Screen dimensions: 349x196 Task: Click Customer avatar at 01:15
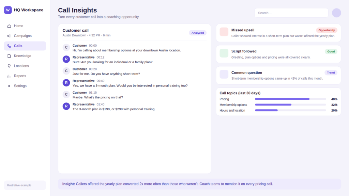pos(66,95)
